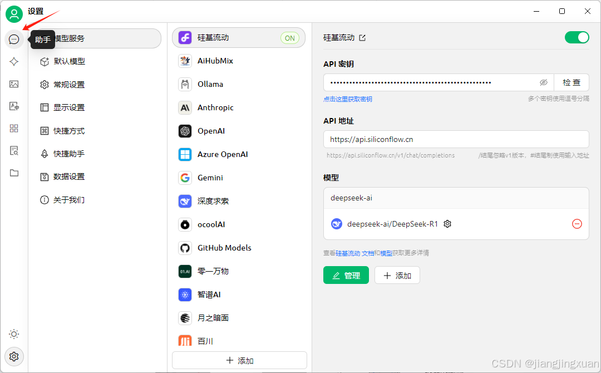Open 快捷助手 settings section
The height and width of the screenshot is (373, 601).
pos(98,154)
